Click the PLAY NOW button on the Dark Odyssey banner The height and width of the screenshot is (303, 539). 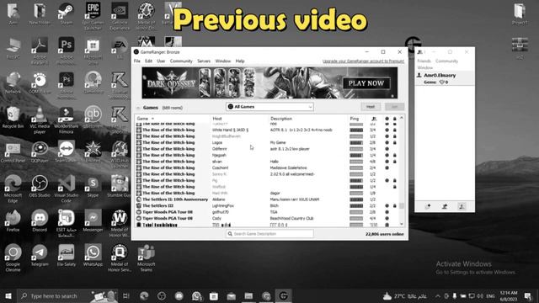[366, 83]
